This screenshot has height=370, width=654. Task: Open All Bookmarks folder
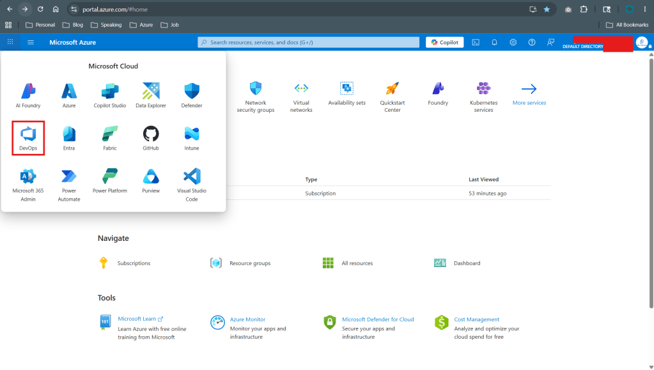[627, 25]
